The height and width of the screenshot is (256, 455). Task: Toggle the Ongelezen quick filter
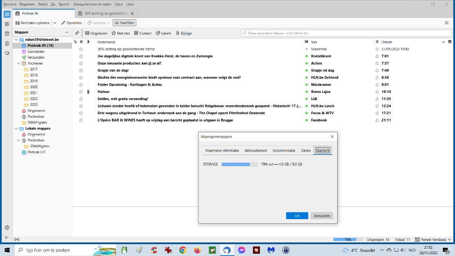pyautogui.click(x=96, y=33)
